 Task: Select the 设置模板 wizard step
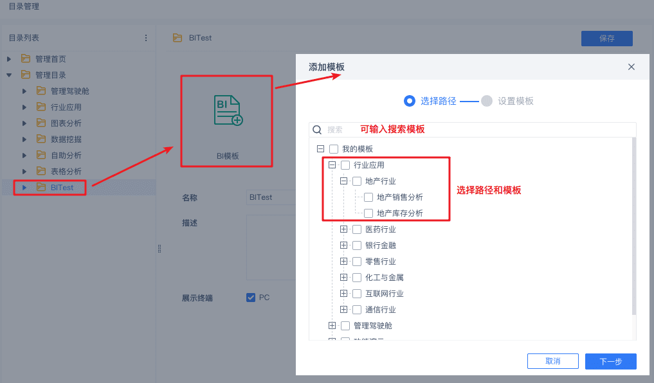(507, 101)
